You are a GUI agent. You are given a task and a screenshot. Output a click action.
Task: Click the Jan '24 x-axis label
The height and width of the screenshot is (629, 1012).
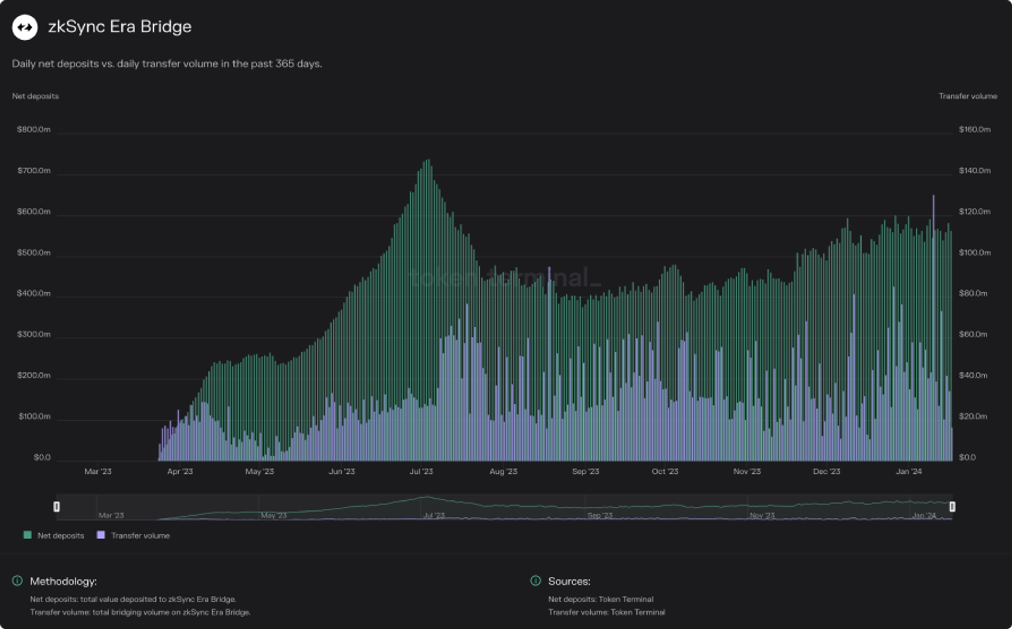pos(908,471)
